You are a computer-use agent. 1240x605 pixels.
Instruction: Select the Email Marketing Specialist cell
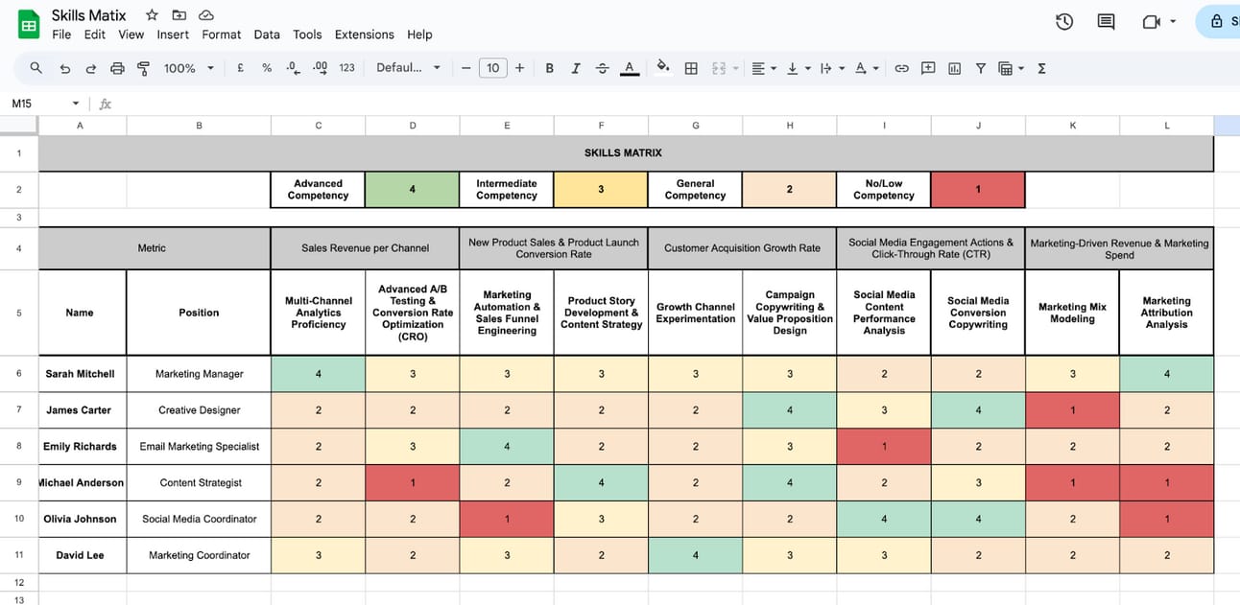coord(199,447)
